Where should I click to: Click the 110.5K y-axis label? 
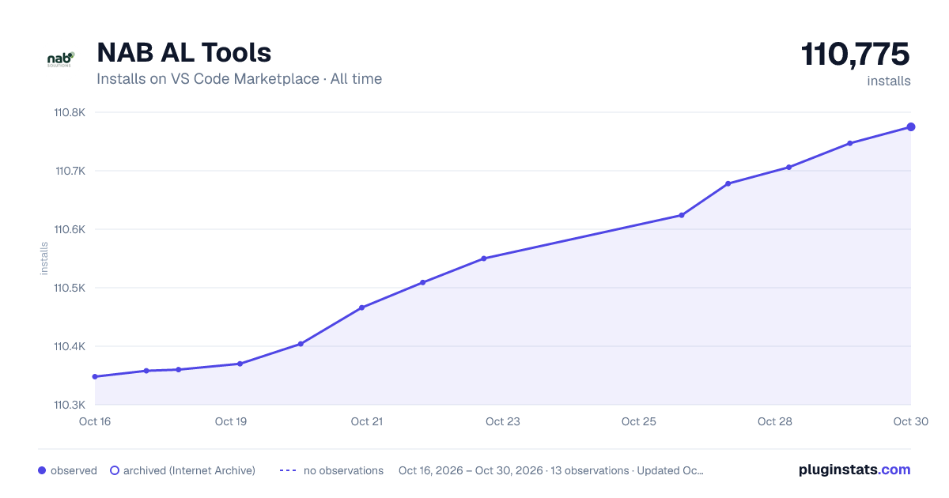pyautogui.click(x=70, y=288)
